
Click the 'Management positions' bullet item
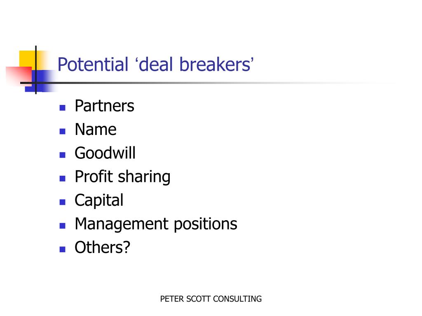(x=156, y=224)
